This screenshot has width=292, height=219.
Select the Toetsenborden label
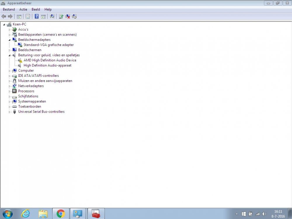(29, 107)
